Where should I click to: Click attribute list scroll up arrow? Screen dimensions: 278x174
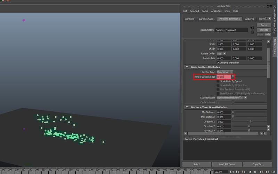pos(268,42)
